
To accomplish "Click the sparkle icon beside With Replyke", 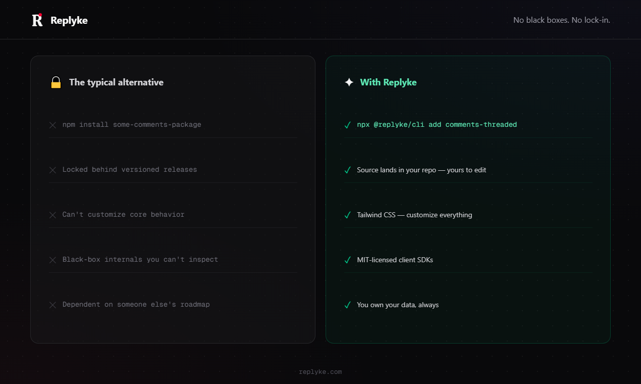I will coord(349,82).
